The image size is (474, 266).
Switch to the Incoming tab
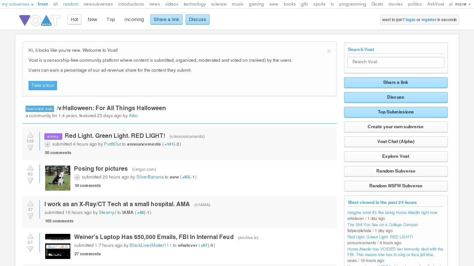[x=134, y=20]
